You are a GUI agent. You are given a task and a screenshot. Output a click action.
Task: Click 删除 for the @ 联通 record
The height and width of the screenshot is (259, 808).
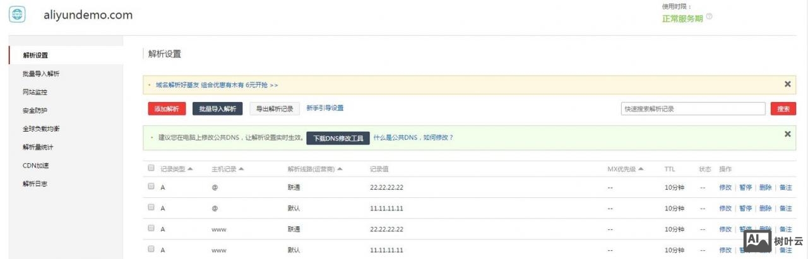point(766,187)
